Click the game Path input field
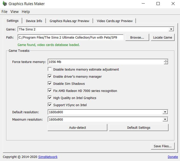This screenshot has height=161, width=180. coord(70,37)
